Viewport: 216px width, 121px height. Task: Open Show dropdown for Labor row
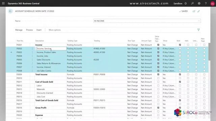tap(169, 86)
